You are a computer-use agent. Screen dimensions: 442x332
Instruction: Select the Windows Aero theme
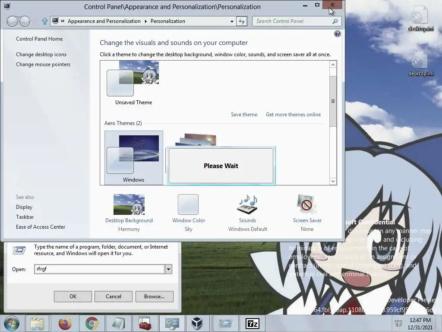coord(134,158)
